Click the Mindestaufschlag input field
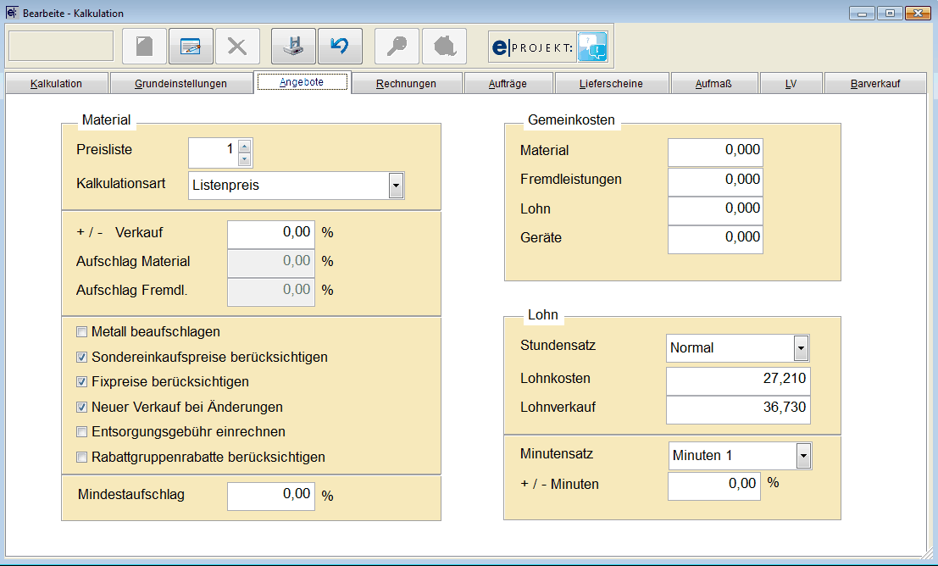The width and height of the screenshot is (938, 566). 271,496
